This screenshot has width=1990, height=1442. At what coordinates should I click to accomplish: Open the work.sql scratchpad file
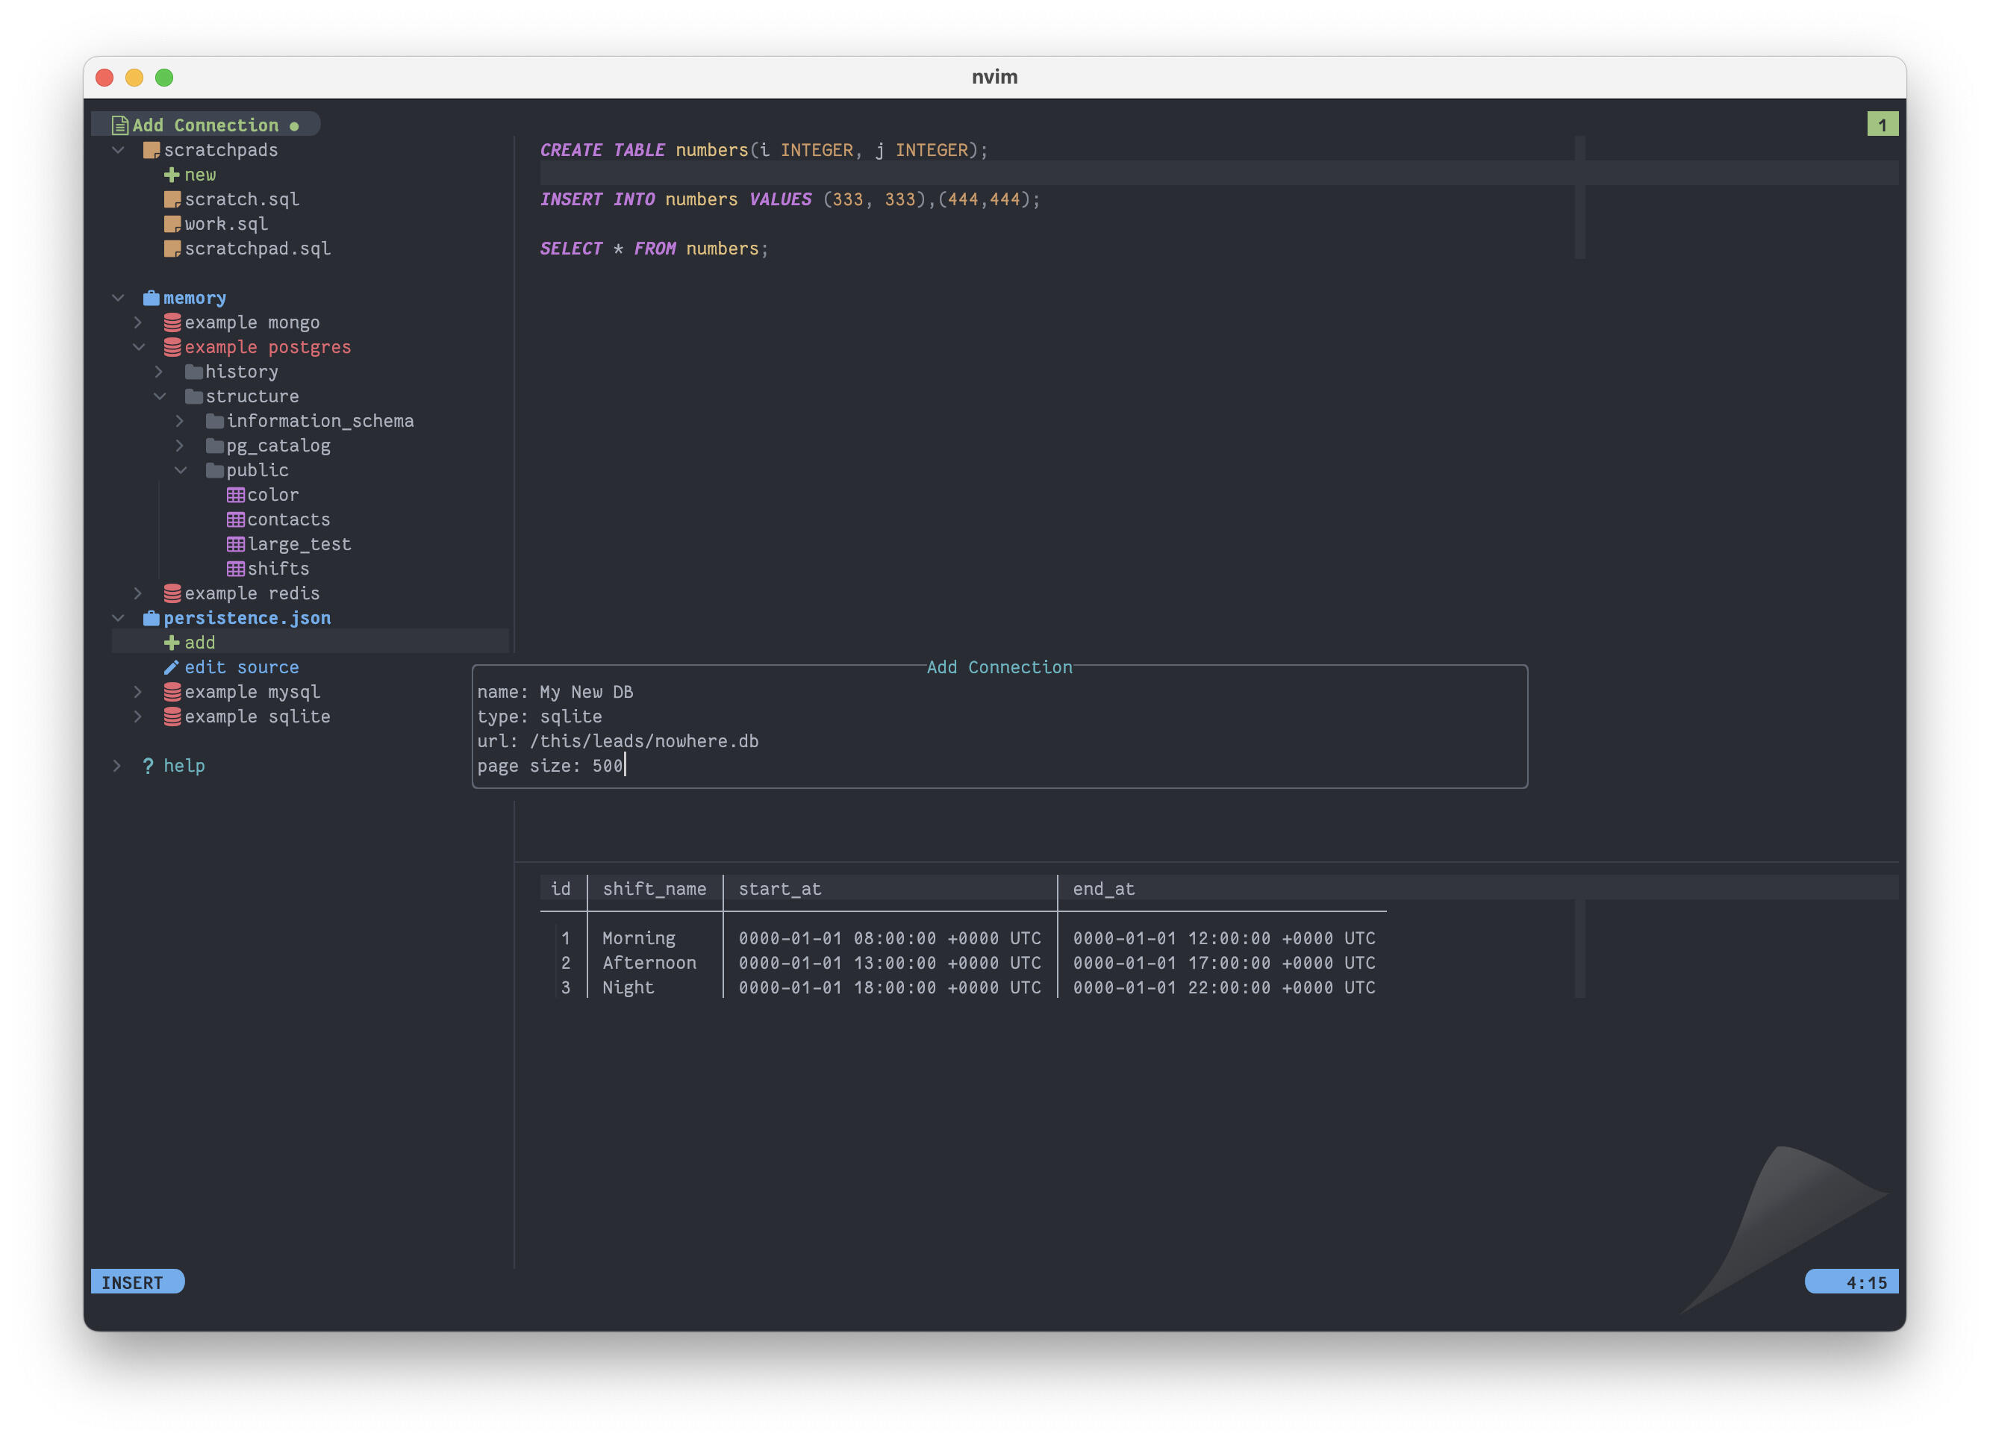[225, 225]
